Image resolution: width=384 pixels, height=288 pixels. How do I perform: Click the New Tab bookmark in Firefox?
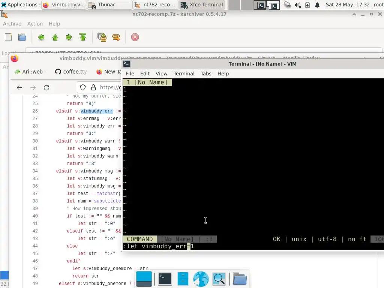[x=109, y=72]
